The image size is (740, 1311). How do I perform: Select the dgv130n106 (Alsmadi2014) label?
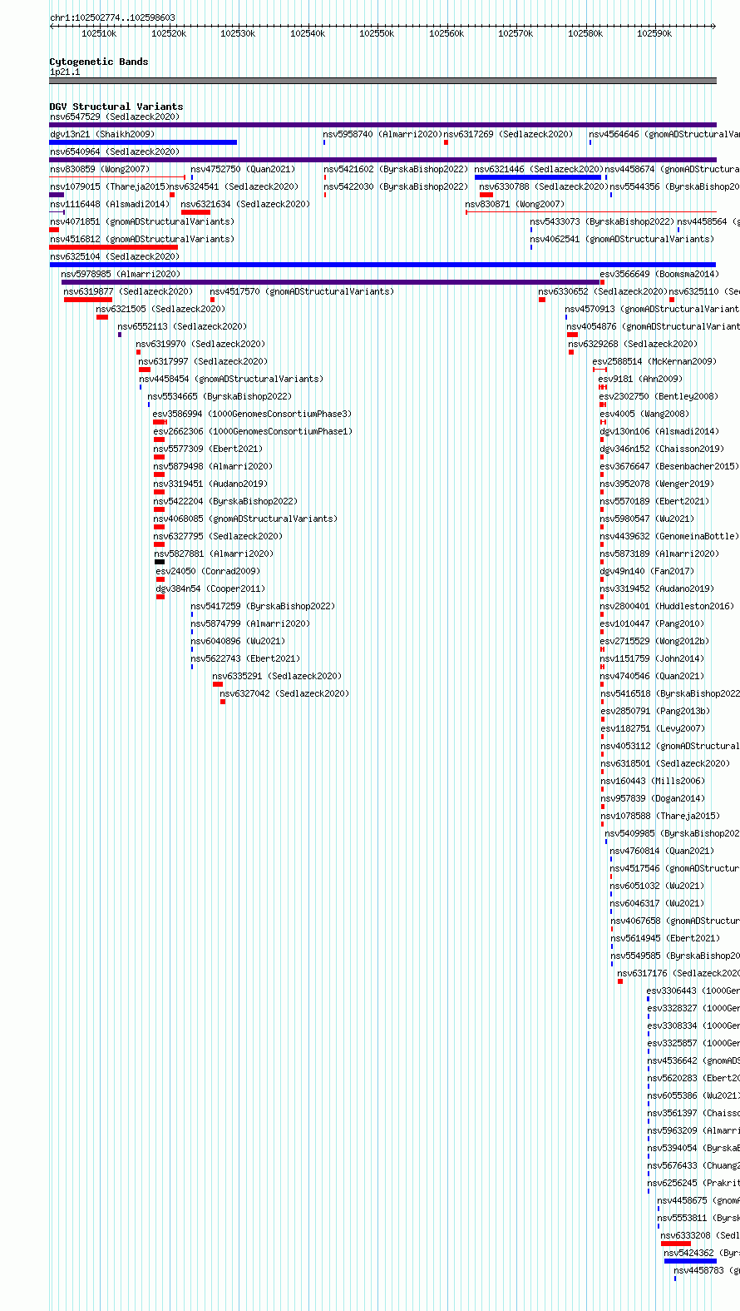coord(660,431)
